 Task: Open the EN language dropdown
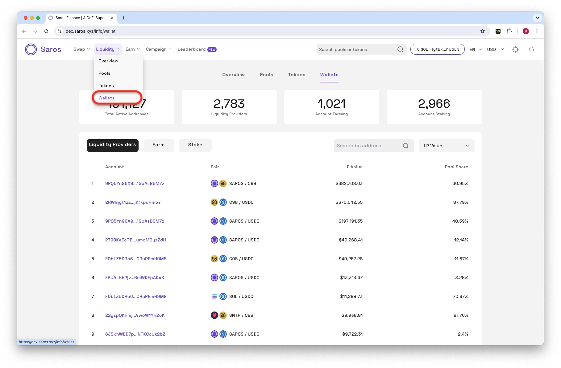[x=476, y=49]
